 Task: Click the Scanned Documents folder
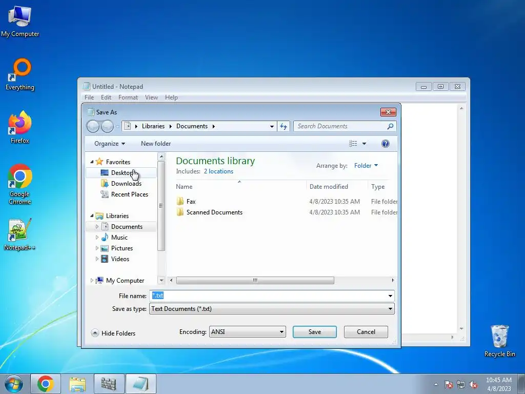[x=209, y=212]
